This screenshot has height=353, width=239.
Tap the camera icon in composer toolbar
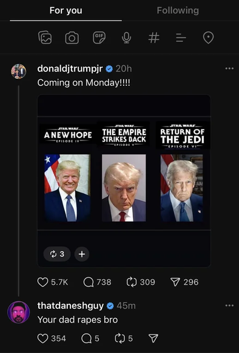click(72, 38)
